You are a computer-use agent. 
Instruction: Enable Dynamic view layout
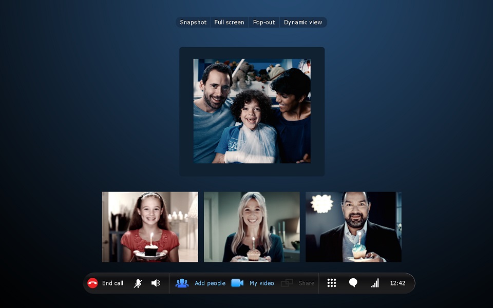(x=303, y=22)
